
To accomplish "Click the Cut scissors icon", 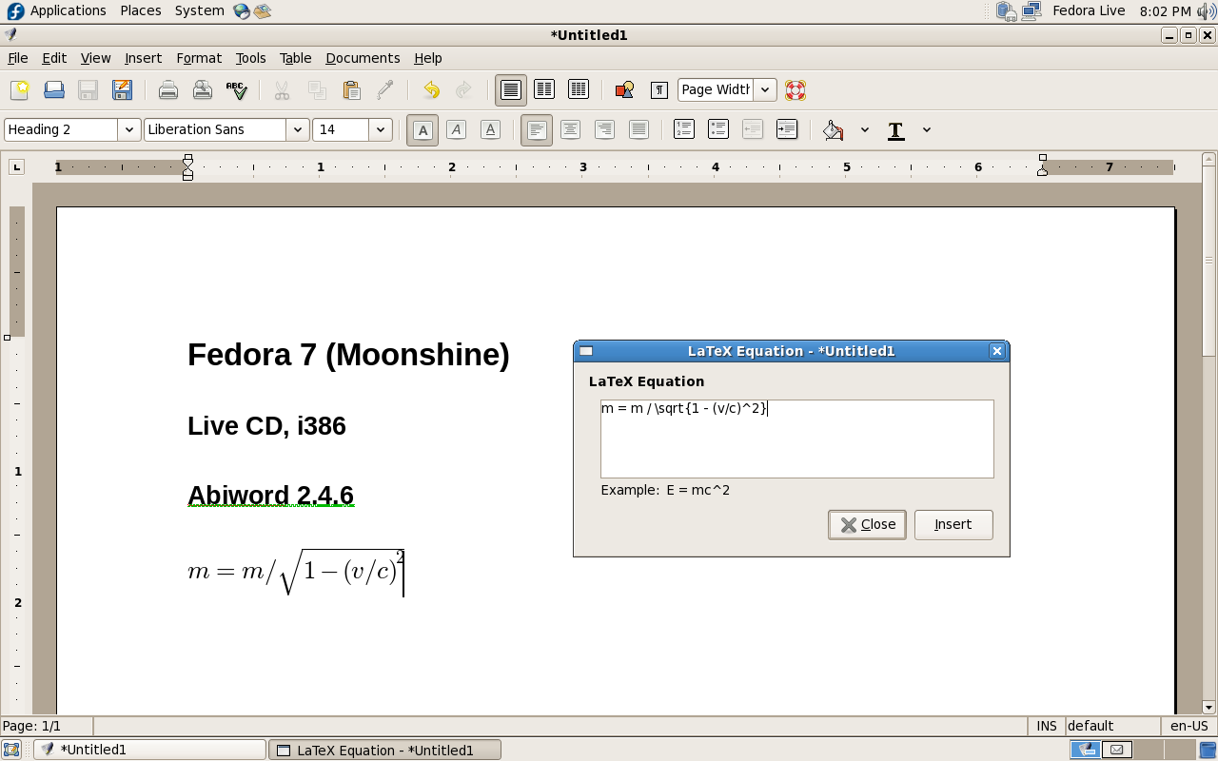I will pyautogui.click(x=282, y=90).
